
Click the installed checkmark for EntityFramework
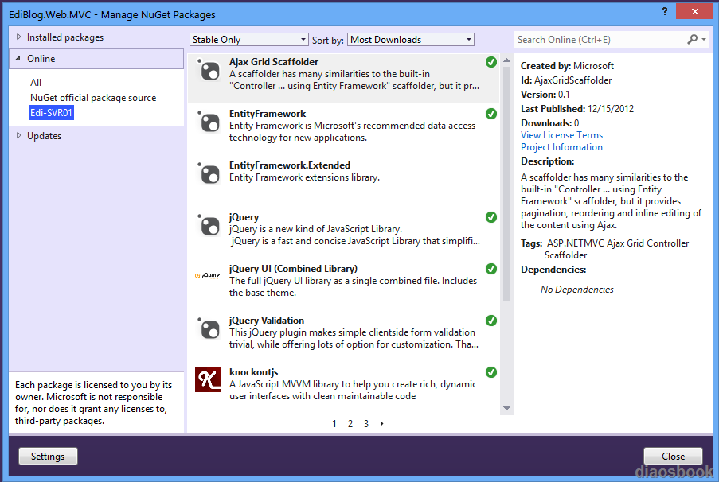coord(491,114)
